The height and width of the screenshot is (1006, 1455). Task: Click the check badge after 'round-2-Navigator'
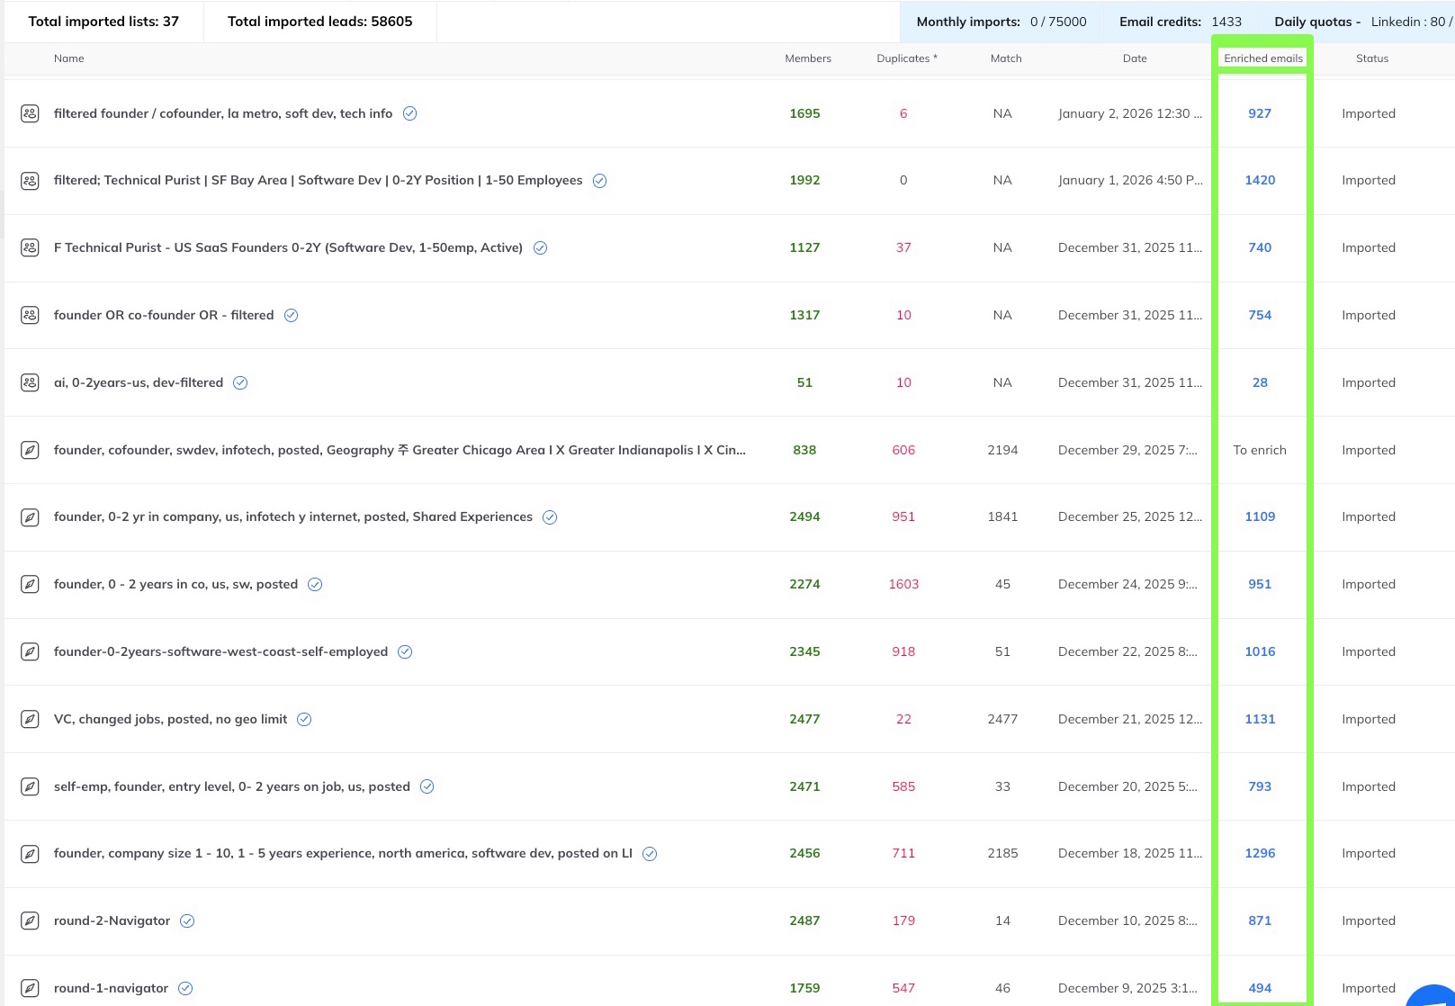pyautogui.click(x=187, y=921)
